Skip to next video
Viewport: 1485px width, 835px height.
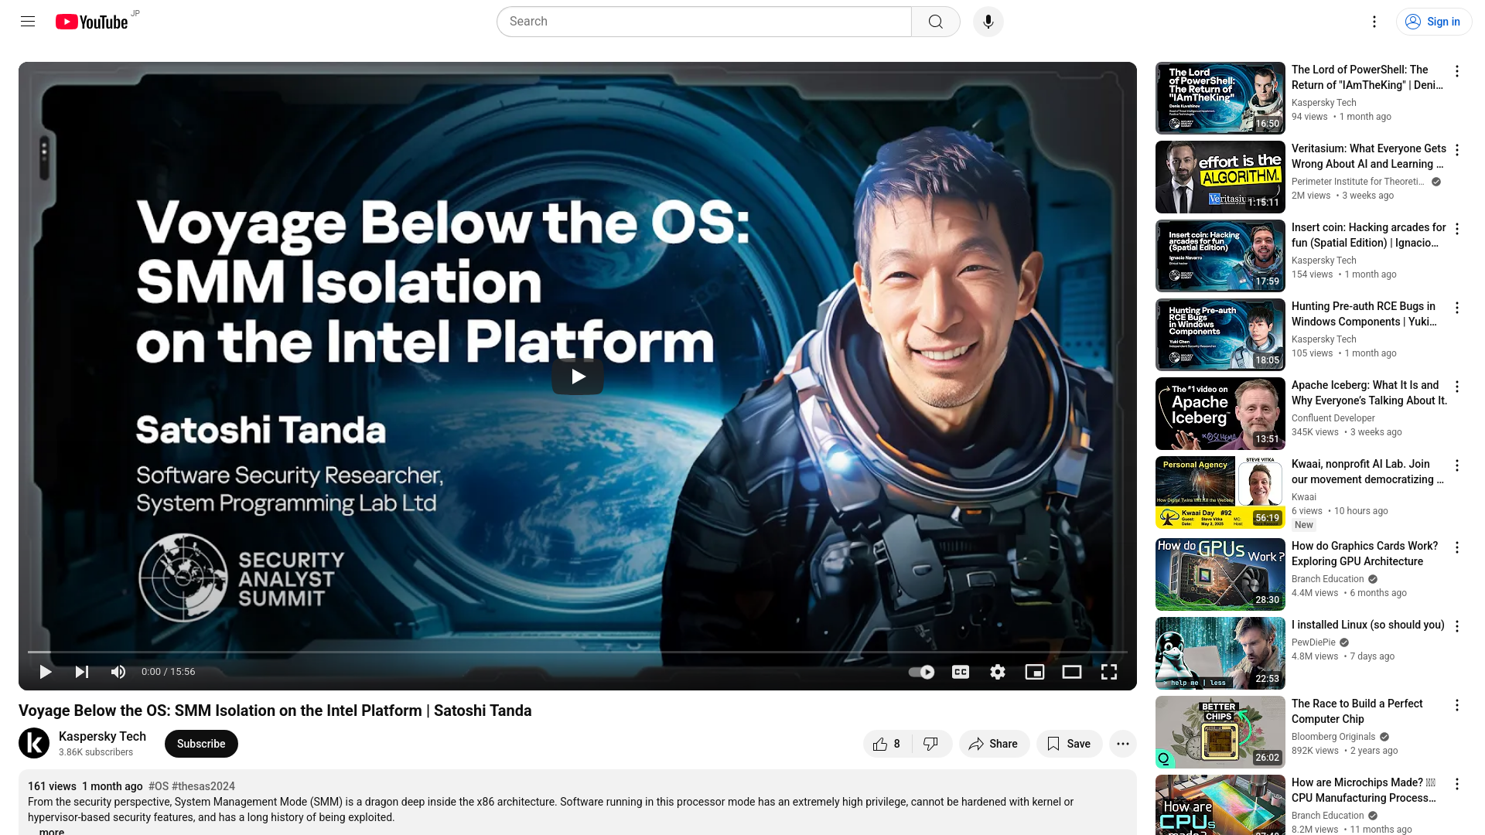[x=82, y=672]
